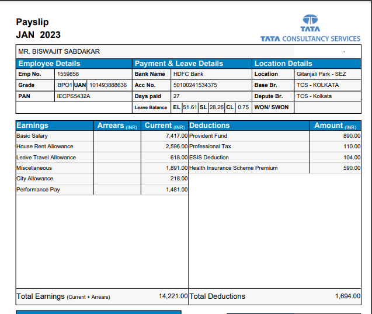
Task: Select the Payment & Leave Details header
Action: tap(179, 63)
